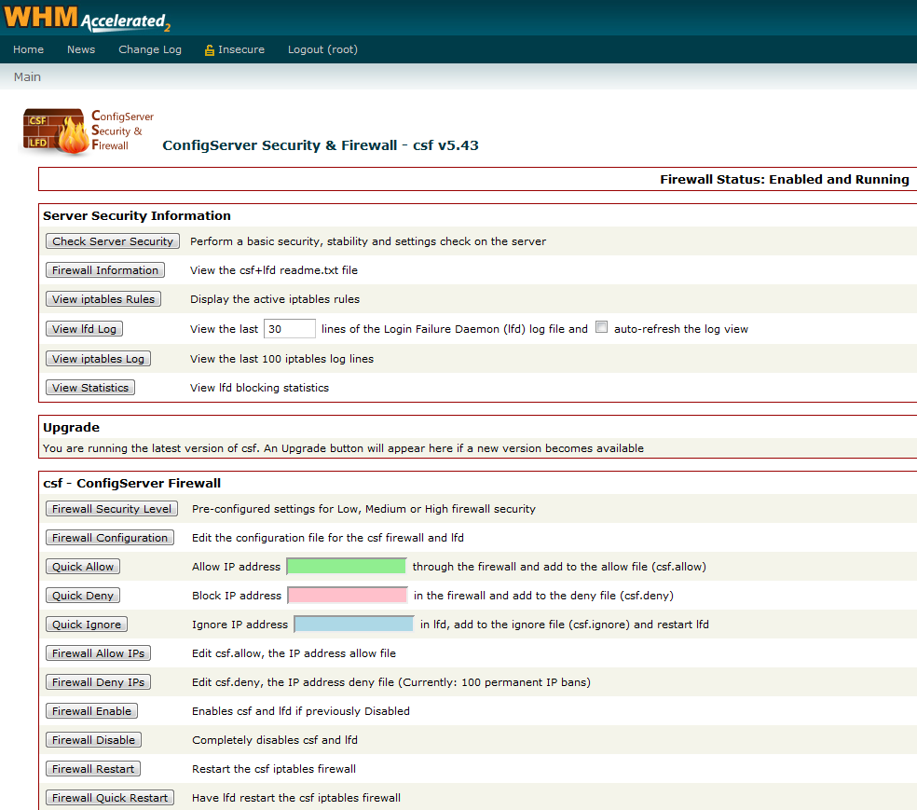Click the View lfd Log button
This screenshot has width=917, height=810.
(84, 329)
